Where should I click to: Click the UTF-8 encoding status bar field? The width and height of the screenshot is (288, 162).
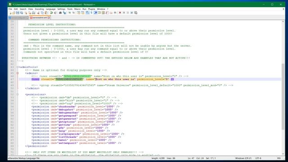click(258, 158)
